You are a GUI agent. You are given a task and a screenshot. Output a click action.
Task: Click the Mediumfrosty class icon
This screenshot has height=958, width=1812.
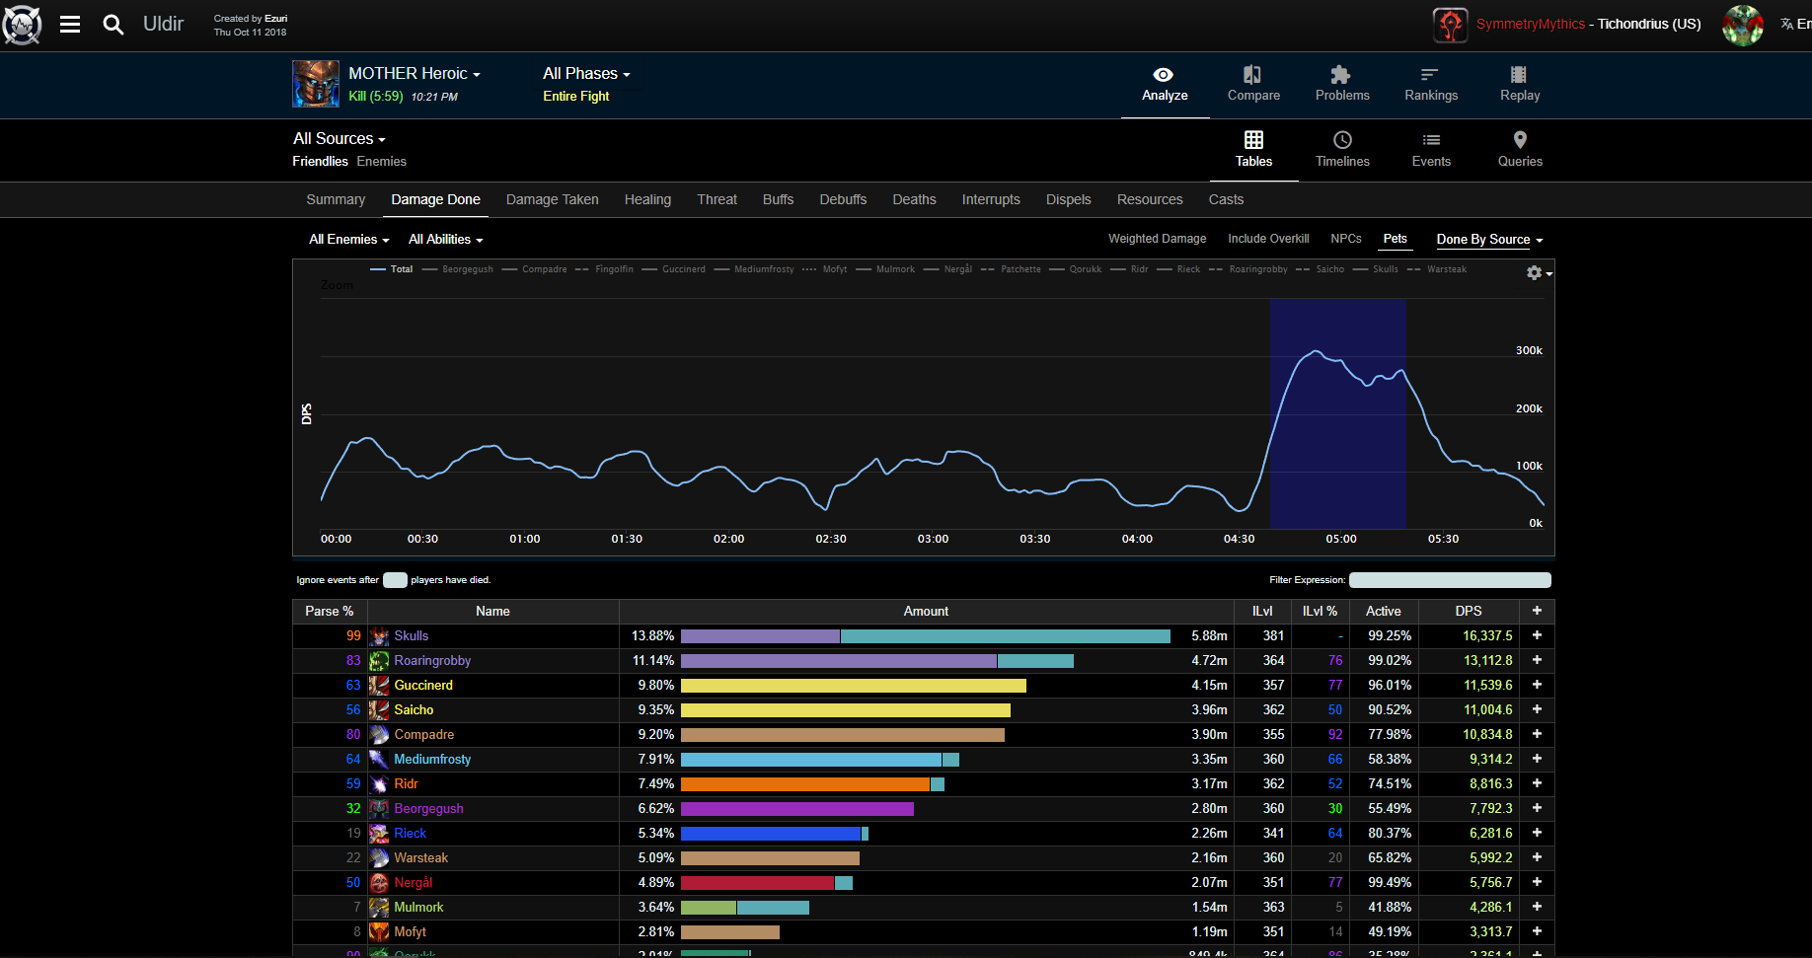379,760
